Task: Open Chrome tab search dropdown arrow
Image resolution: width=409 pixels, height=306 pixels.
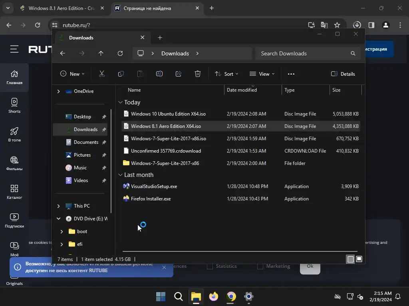Action: tap(8, 8)
